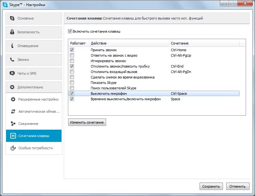Enable Отклонить входящий вызов checkbox
255x196 pixels.
(72, 71)
